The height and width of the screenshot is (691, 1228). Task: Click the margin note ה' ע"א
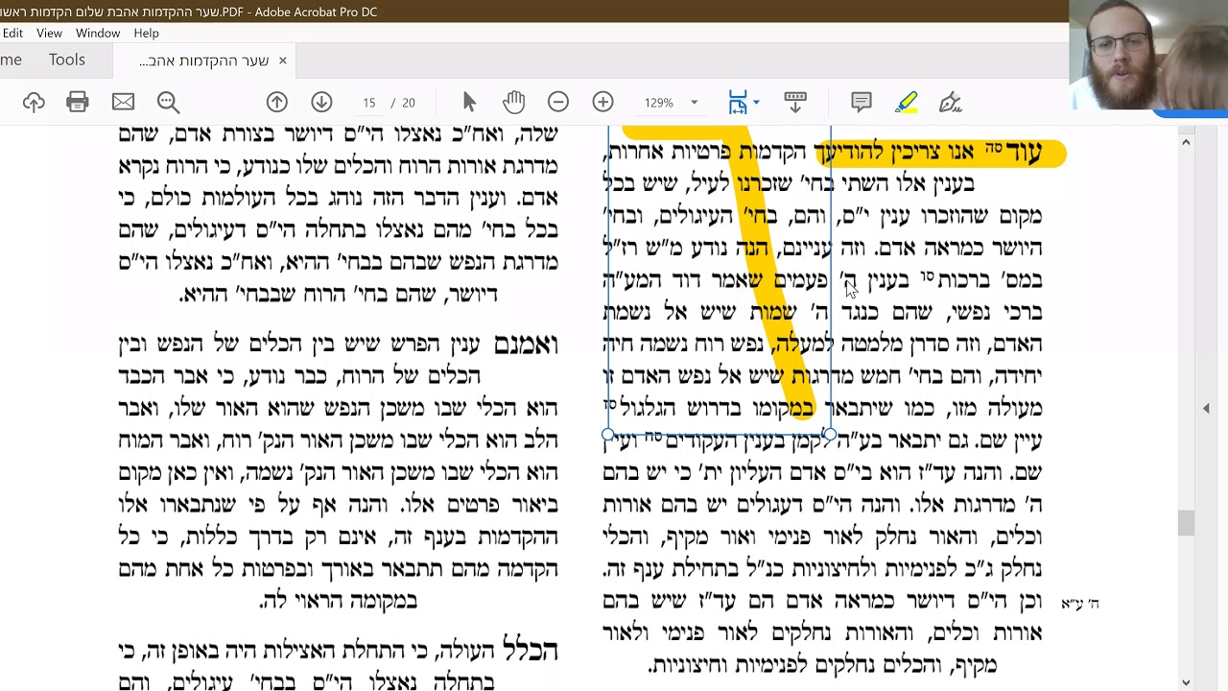1080,604
